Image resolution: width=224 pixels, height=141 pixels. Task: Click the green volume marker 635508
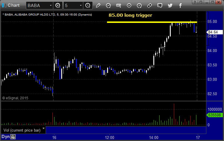[215, 115]
